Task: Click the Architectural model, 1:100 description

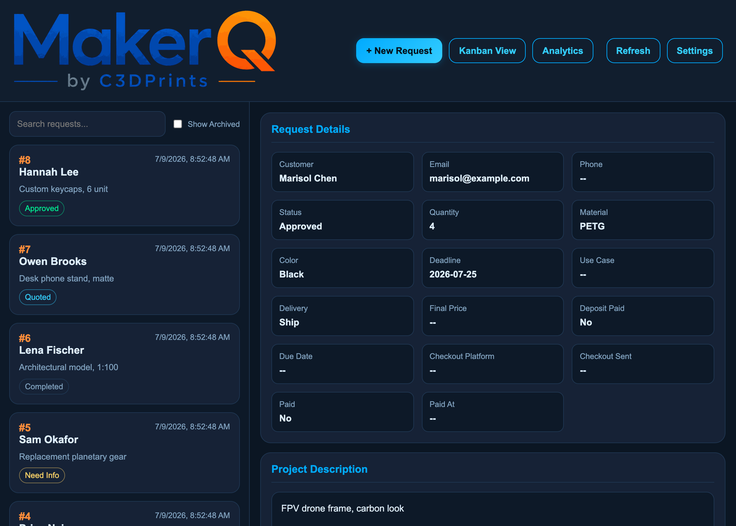Action: point(69,367)
